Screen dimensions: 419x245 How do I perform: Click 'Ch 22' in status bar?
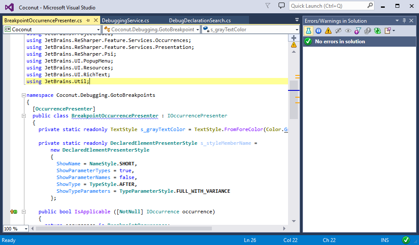coord(329,240)
